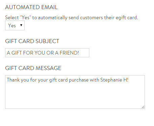This screenshot has width=154, height=126.
Task: Click the empty area below the message text
Action: coord(74,95)
